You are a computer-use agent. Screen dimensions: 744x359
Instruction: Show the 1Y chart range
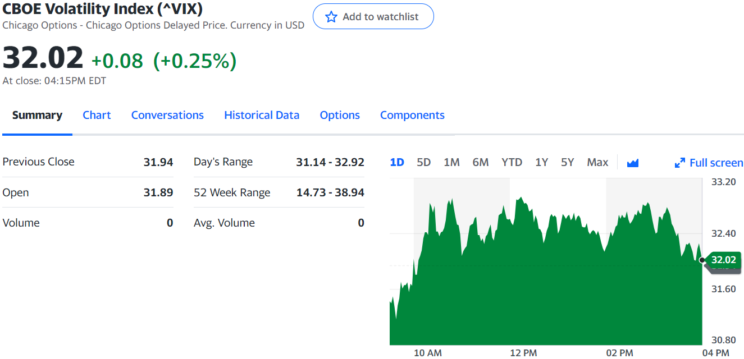point(541,162)
